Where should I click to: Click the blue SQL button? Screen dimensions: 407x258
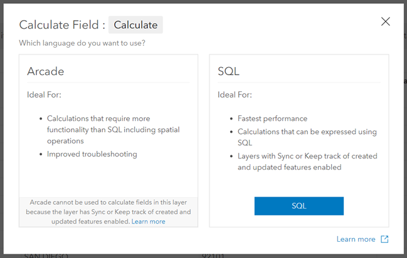click(299, 206)
